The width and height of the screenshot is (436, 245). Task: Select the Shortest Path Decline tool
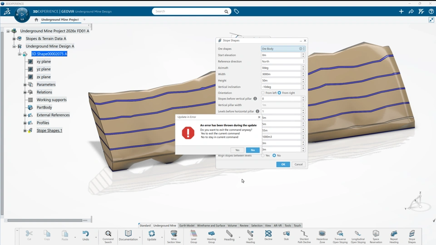pos(304,237)
